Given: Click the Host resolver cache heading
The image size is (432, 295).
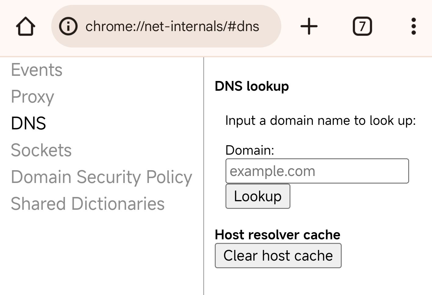Looking at the screenshot, I should 277,235.
